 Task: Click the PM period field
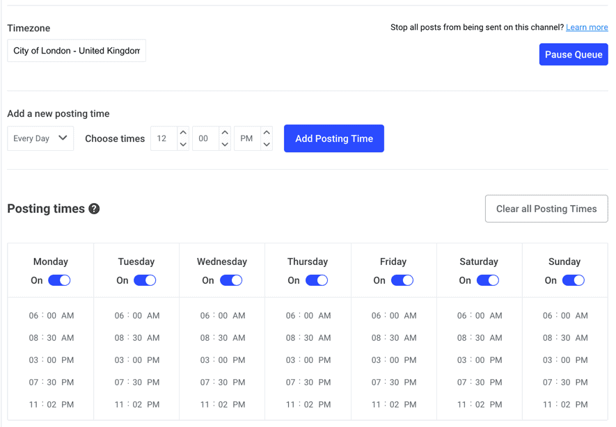coord(248,138)
